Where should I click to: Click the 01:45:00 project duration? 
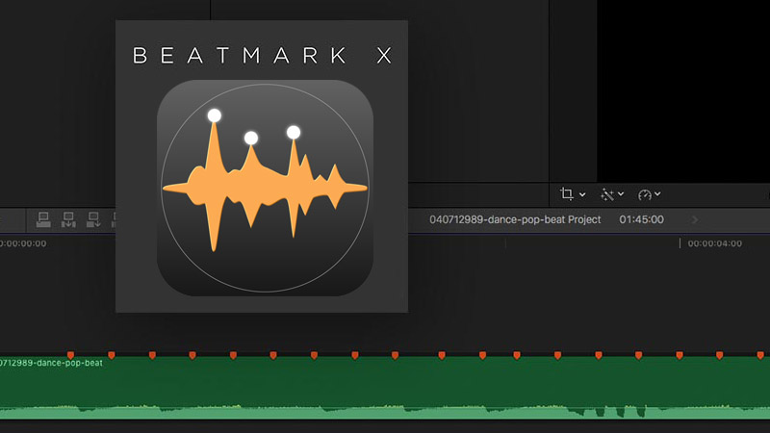click(641, 219)
